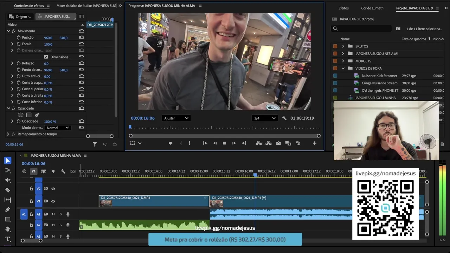
Task: Step back one frame
Action: [215, 143]
